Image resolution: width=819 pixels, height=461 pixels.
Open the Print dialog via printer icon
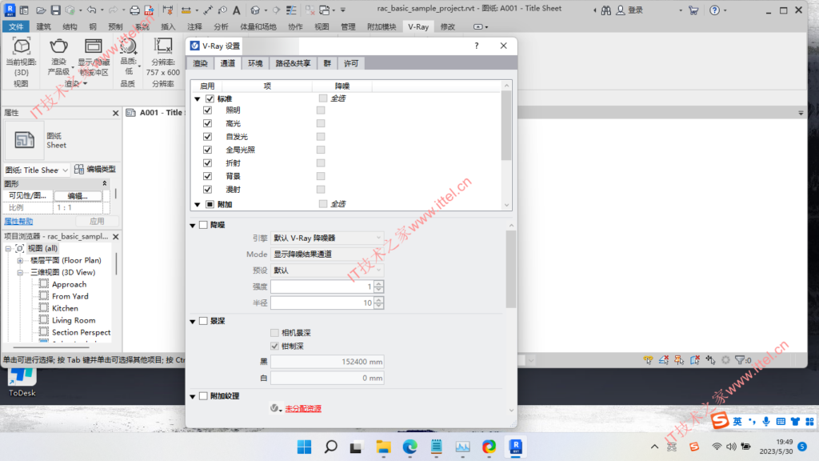135,8
